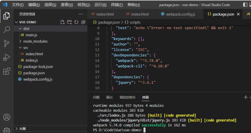Click the terminal prompt PS D:\Code\Vue\vue-demo>
This screenshot has width=251, height=133.
click(117, 130)
